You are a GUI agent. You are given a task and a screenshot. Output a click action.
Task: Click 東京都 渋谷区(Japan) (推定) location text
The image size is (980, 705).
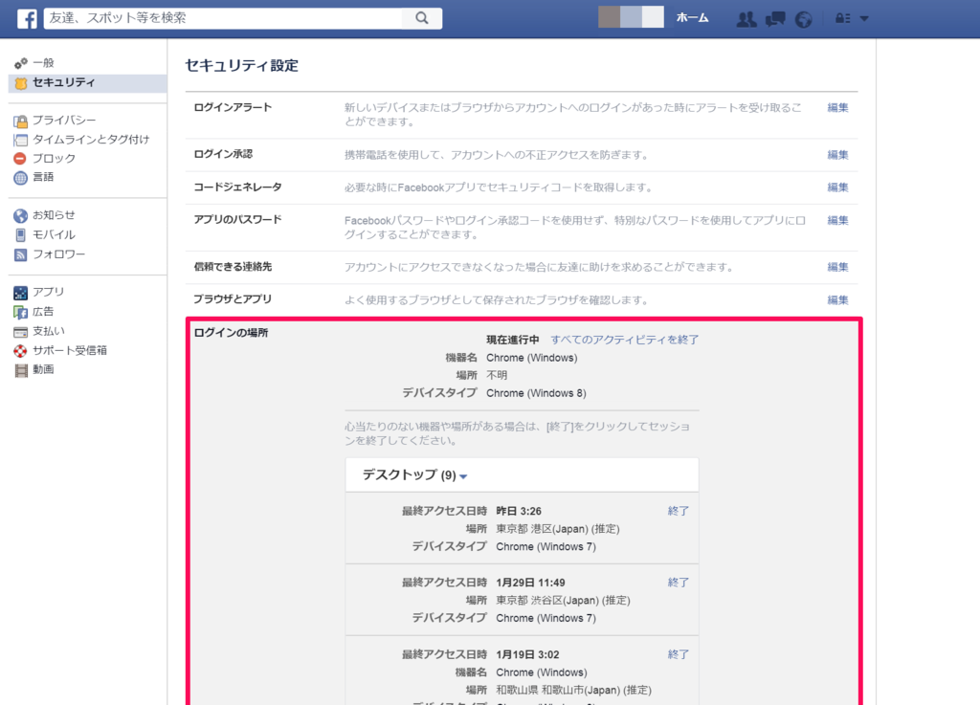(x=563, y=601)
